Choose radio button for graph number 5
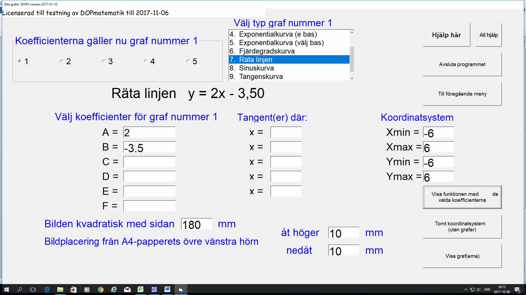 pyautogui.click(x=188, y=61)
